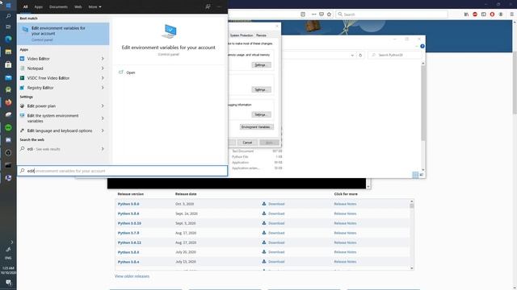Click the red ad-blocker extension icon
The height and width of the screenshot is (290, 517).
click(x=475, y=14)
